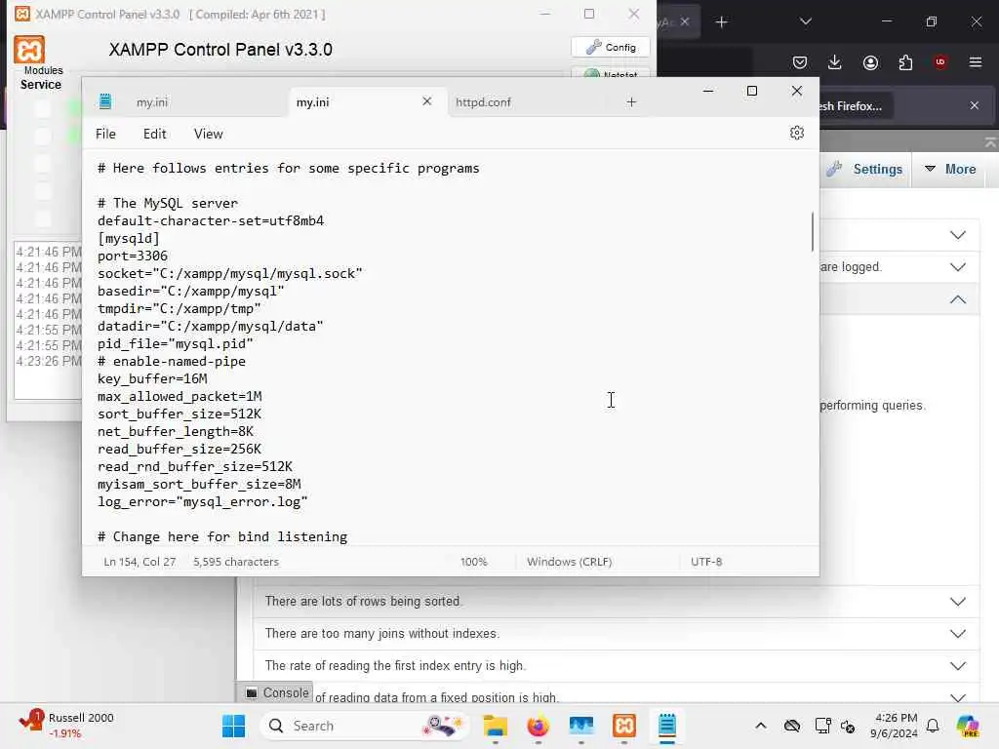This screenshot has height=749, width=999.
Task: Click the taskbar Search box
Action: (363, 726)
